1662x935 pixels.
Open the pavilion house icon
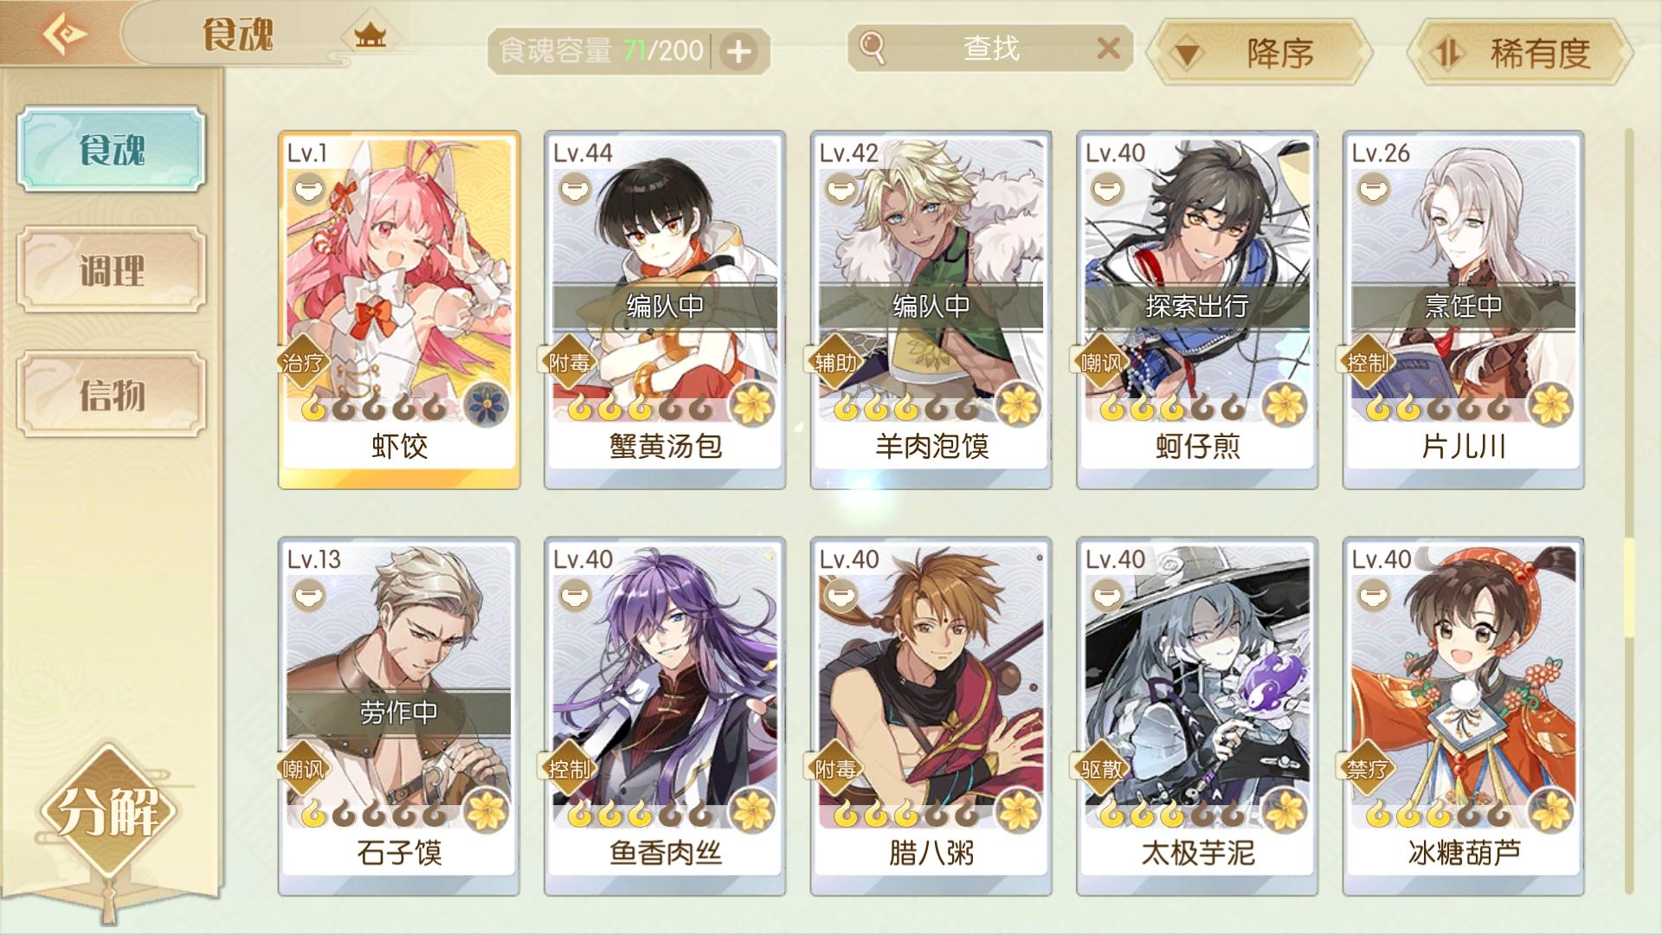(x=370, y=36)
